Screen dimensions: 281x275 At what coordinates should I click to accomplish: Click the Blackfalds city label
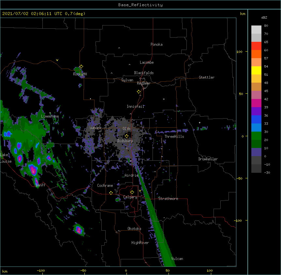click(144, 73)
